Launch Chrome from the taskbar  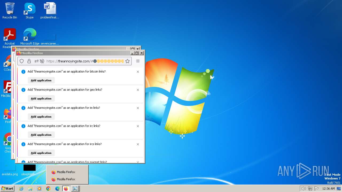pos(48,189)
